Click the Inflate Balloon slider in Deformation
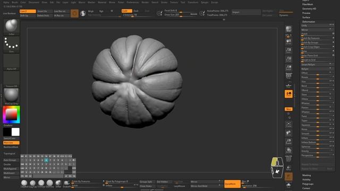 [x=318, y=142]
